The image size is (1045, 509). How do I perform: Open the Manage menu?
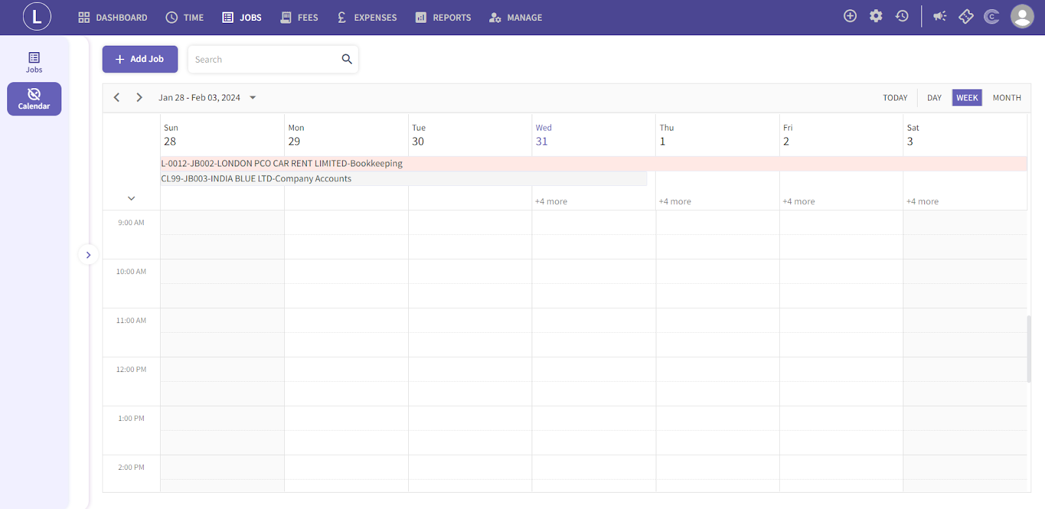(x=515, y=18)
